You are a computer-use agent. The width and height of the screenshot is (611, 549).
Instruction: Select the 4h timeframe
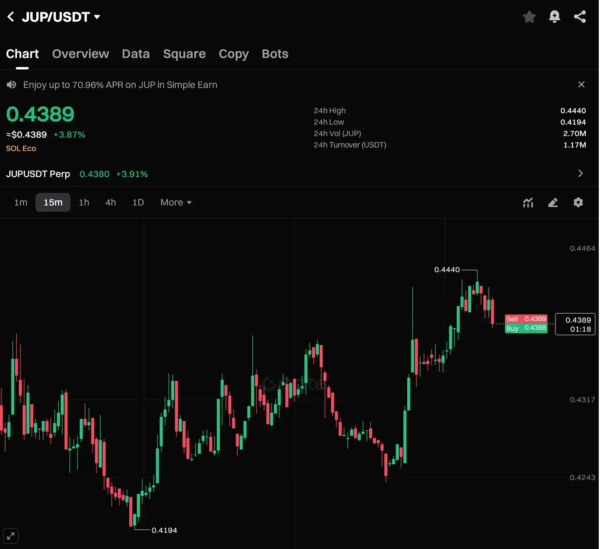[x=111, y=202]
